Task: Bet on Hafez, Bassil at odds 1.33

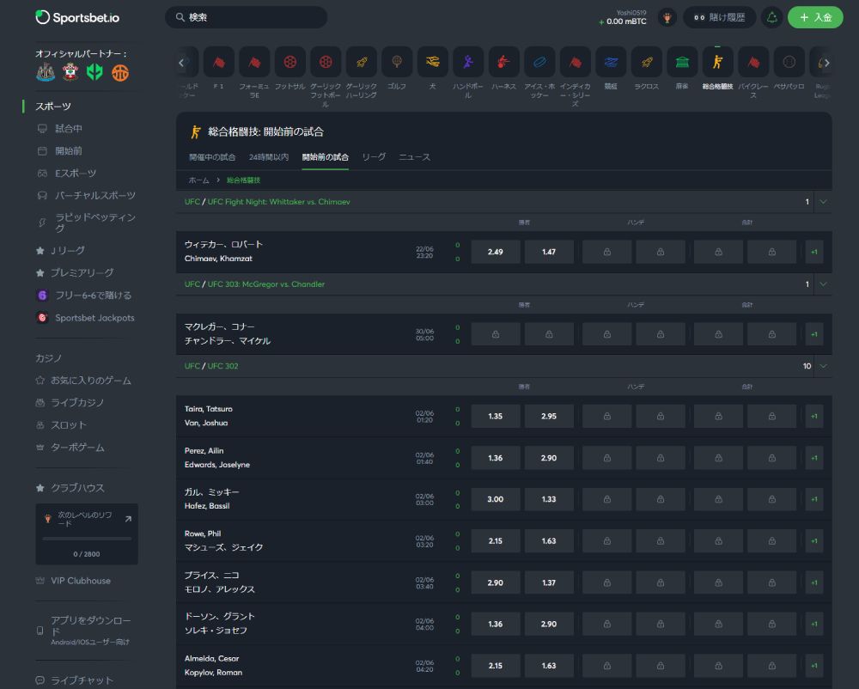Action: click(549, 499)
